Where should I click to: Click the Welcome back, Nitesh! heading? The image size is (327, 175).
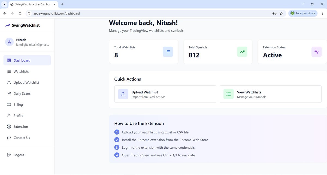click(x=143, y=23)
